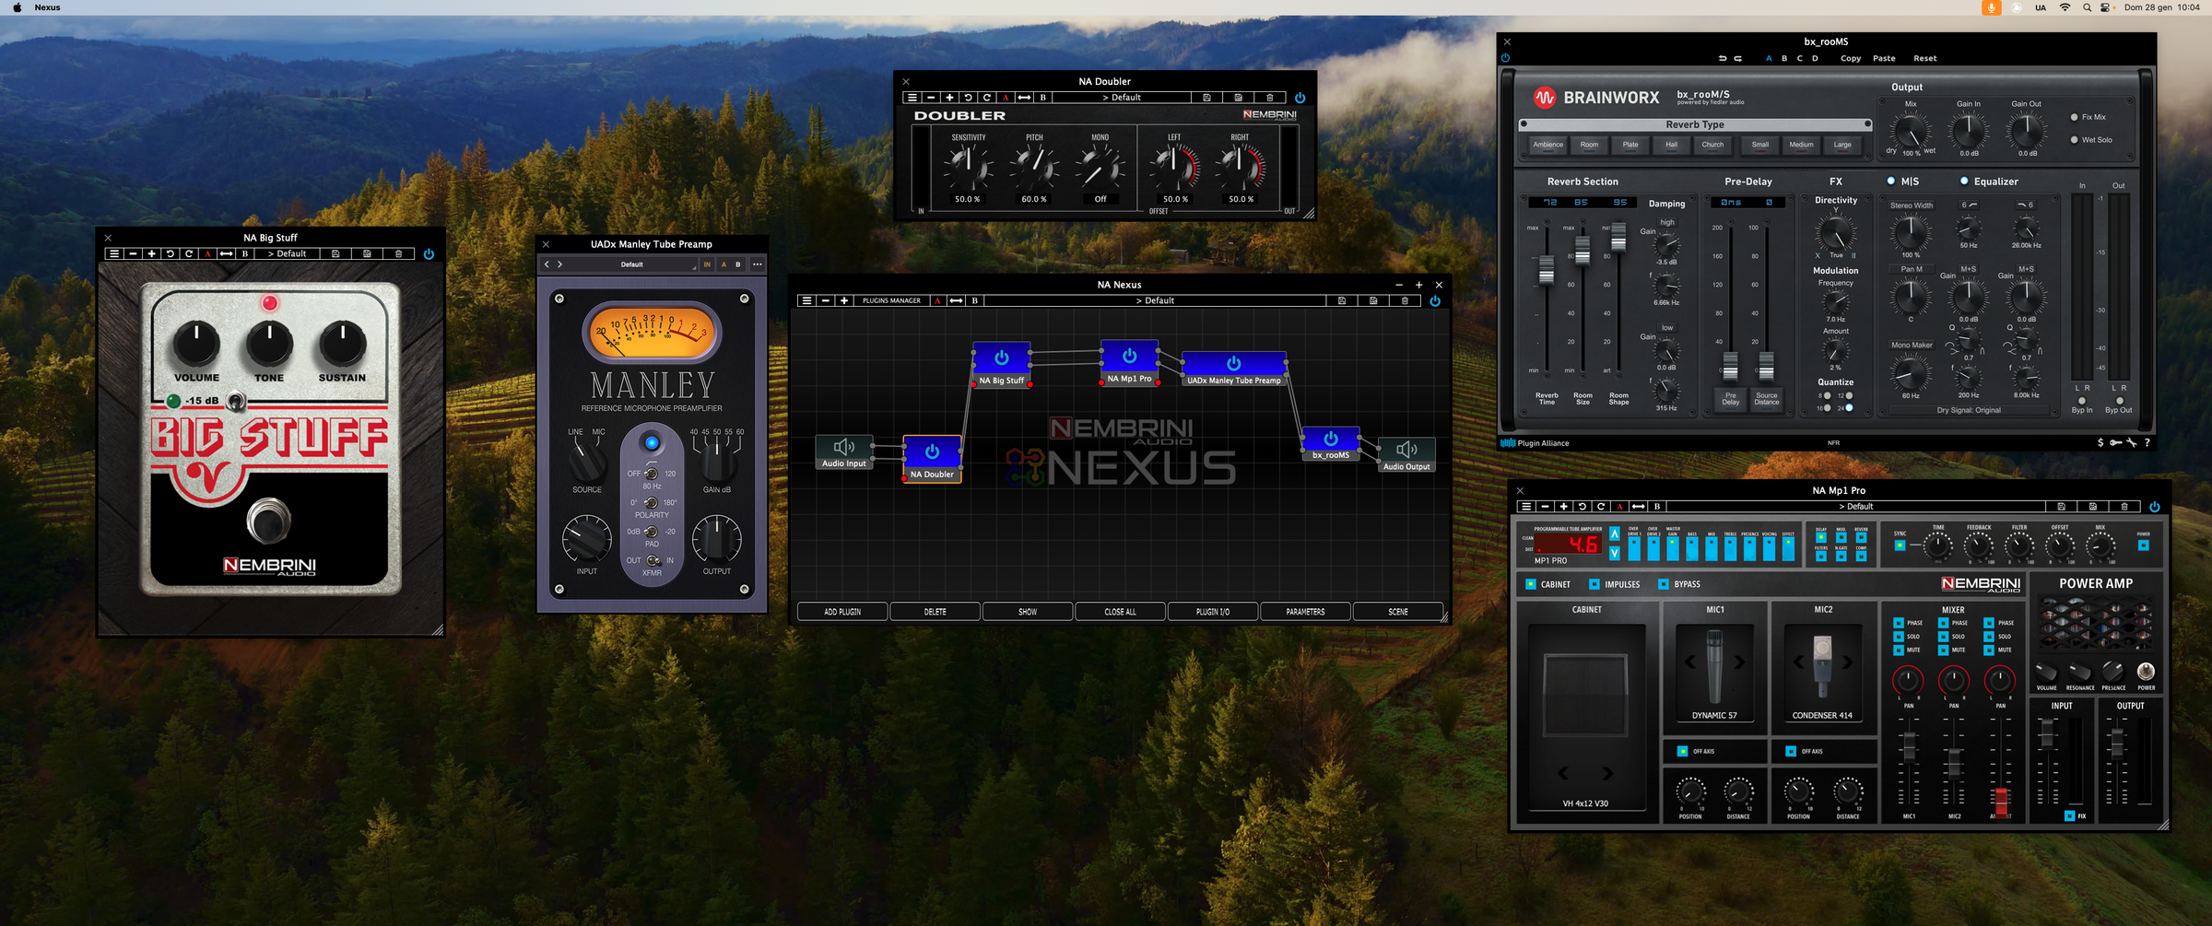Enable the Fix Mix option in bx_rooMS
The image size is (2212, 926).
(2074, 117)
